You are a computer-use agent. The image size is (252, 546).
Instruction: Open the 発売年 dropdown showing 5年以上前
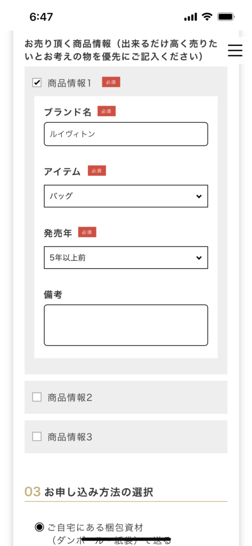(x=126, y=258)
